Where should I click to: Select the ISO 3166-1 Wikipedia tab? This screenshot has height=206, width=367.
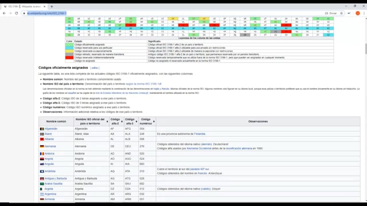point(25,6)
